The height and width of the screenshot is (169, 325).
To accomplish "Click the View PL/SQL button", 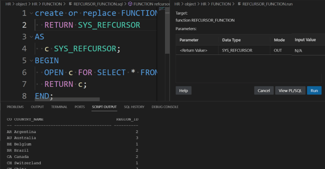I will click(290, 90).
